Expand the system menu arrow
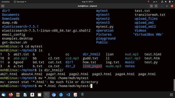The width and height of the screenshot is (175, 98). coord(173,2)
